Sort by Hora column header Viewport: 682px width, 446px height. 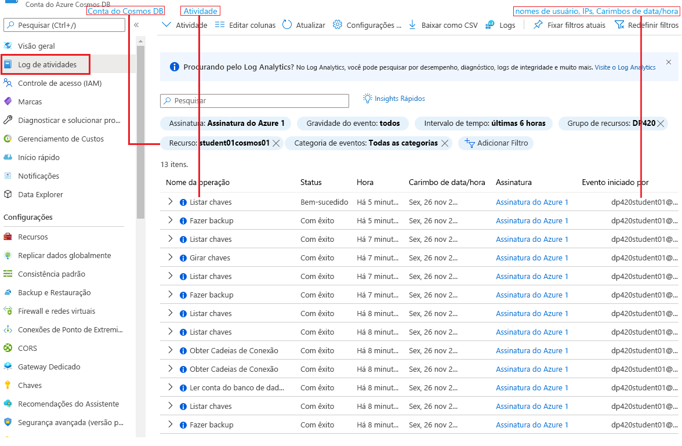[365, 182]
